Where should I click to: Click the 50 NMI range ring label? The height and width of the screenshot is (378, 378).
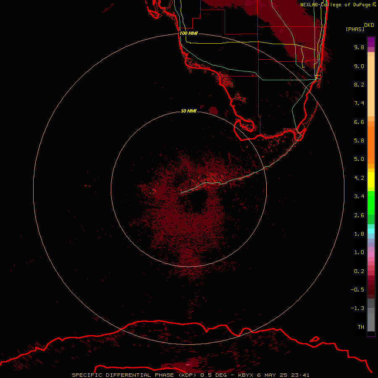tap(189, 111)
